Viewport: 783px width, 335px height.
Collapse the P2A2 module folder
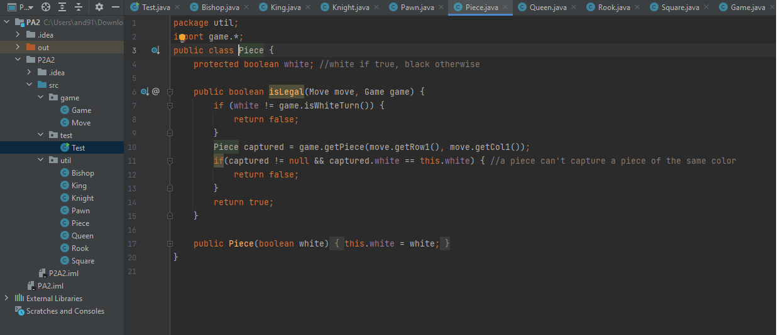click(18, 60)
